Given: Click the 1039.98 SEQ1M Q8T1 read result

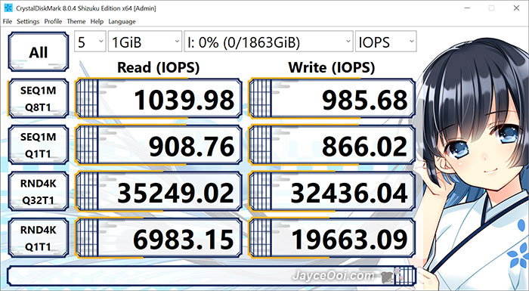Looking at the screenshot, I should pos(159,98).
